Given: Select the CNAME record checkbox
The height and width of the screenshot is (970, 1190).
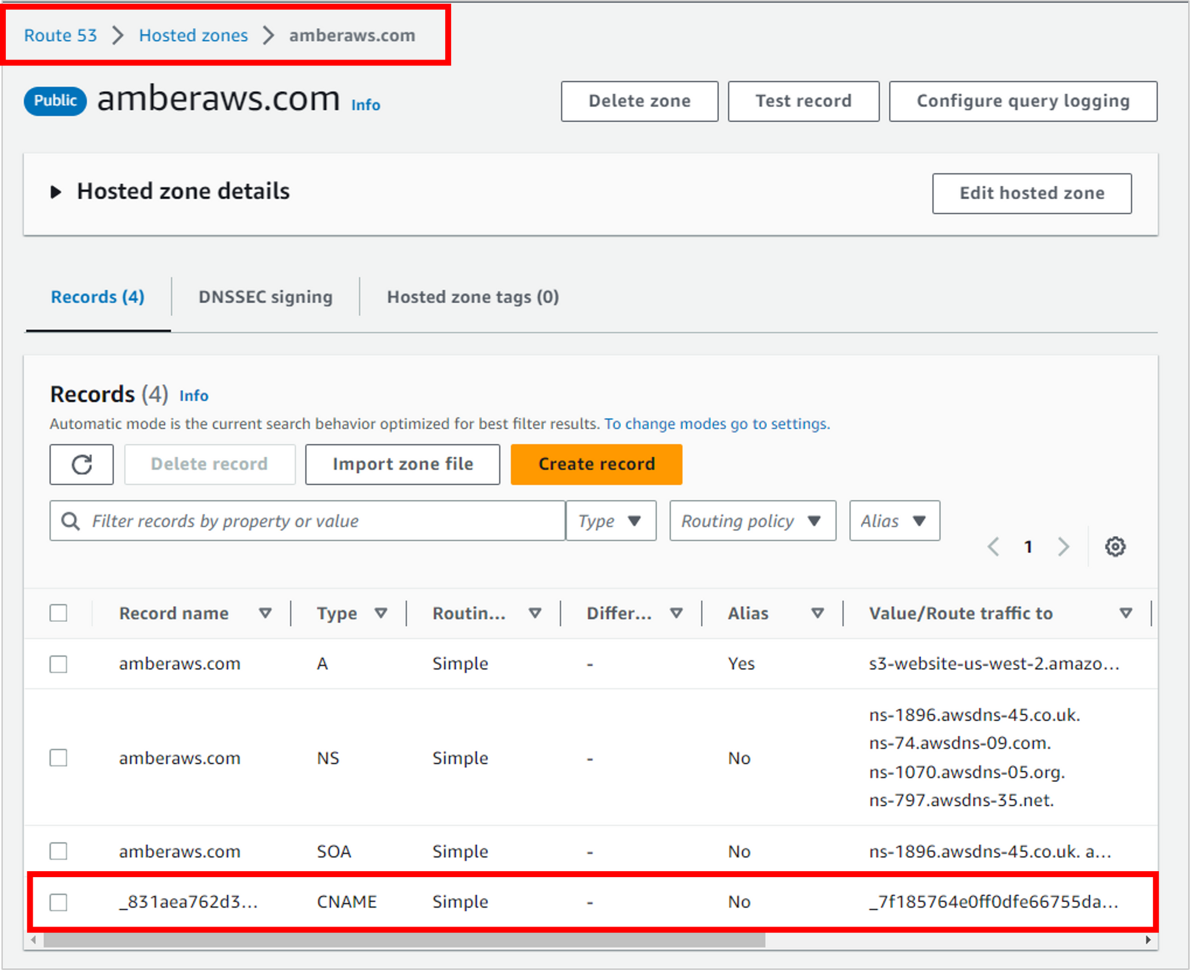Looking at the screenshot, I should coord(58,902).
